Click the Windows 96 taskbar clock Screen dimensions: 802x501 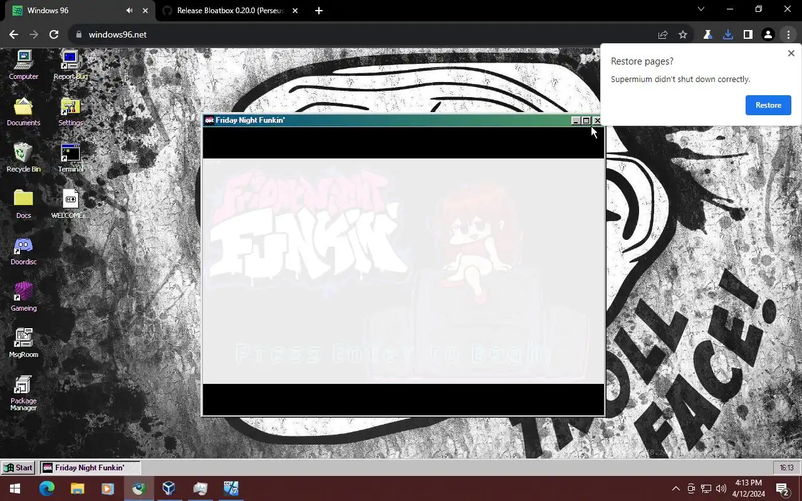point(786,468)
